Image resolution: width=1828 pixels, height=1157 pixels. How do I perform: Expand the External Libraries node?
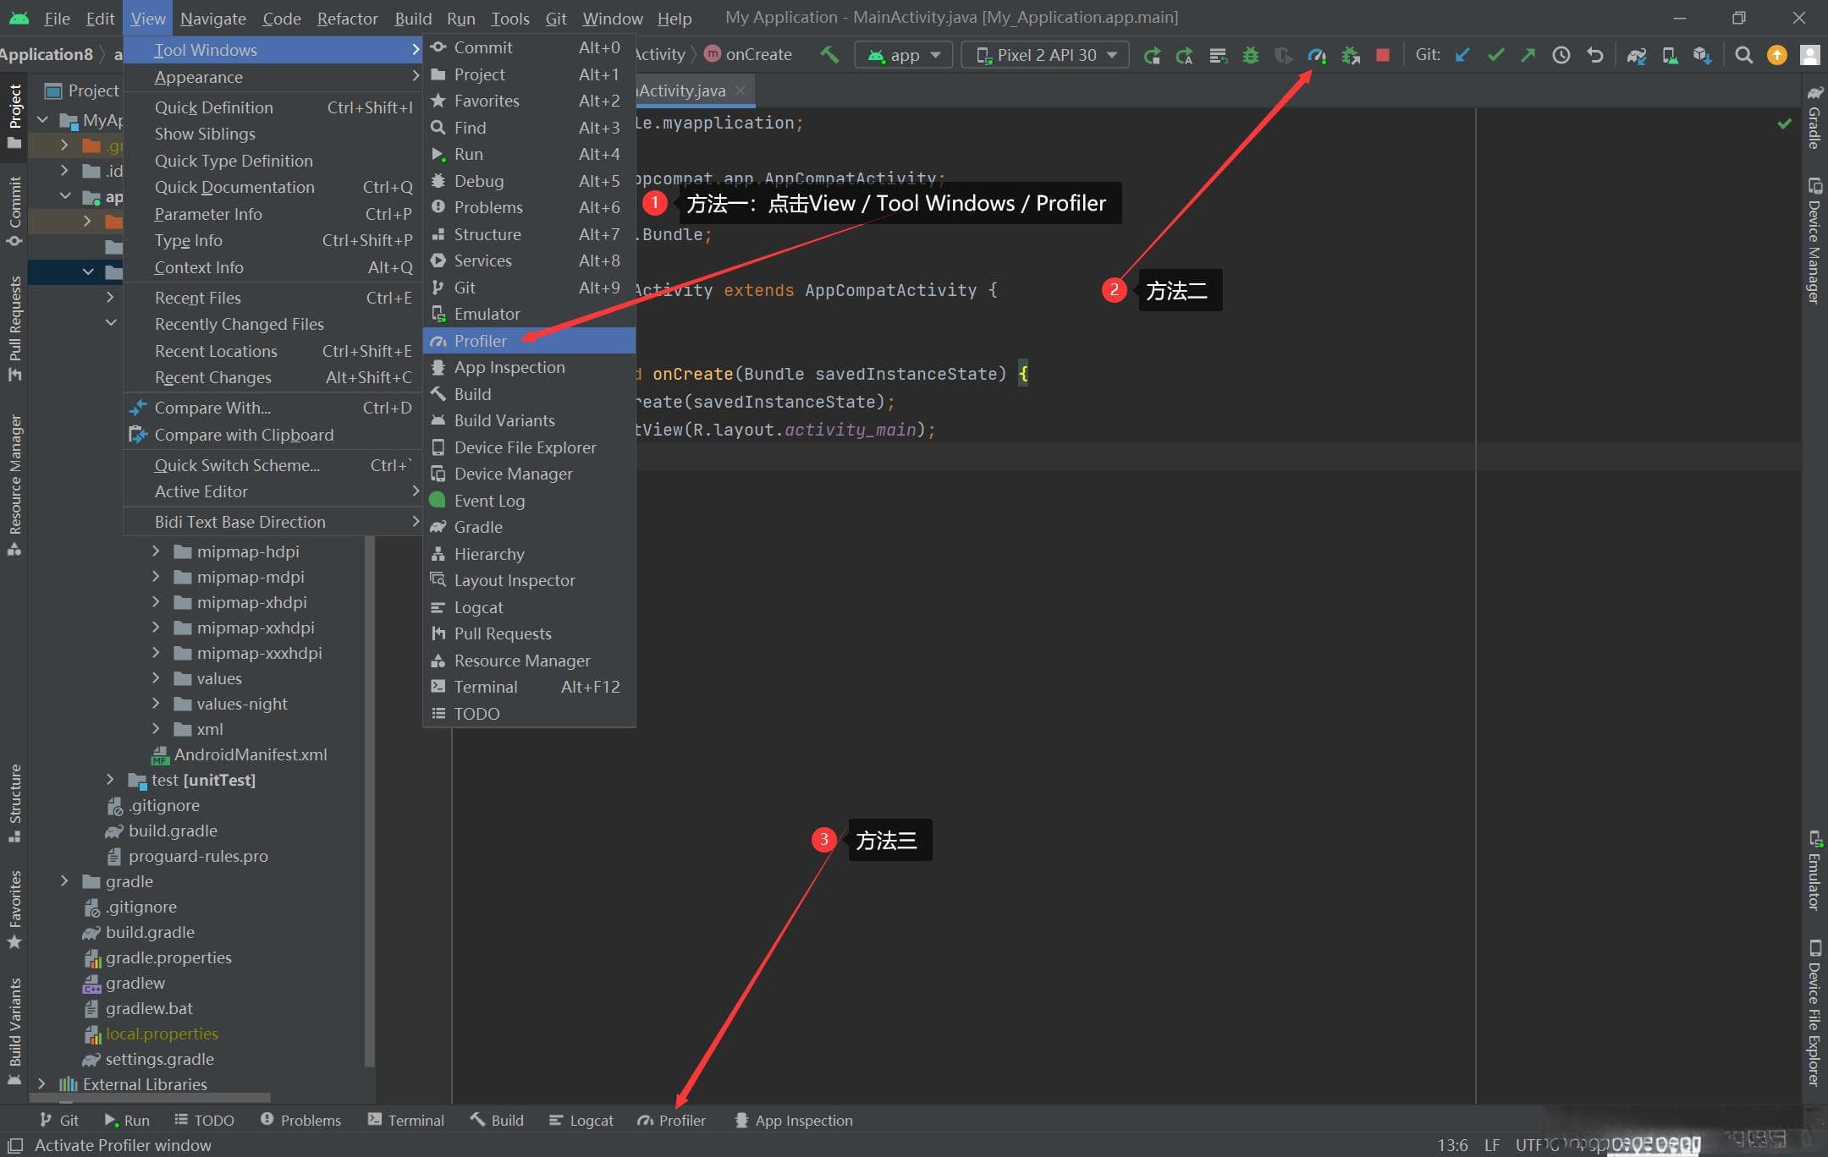point(41,1084)
